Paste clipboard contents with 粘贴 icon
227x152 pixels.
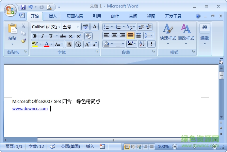pyautogui.click(x=12, y=28)
